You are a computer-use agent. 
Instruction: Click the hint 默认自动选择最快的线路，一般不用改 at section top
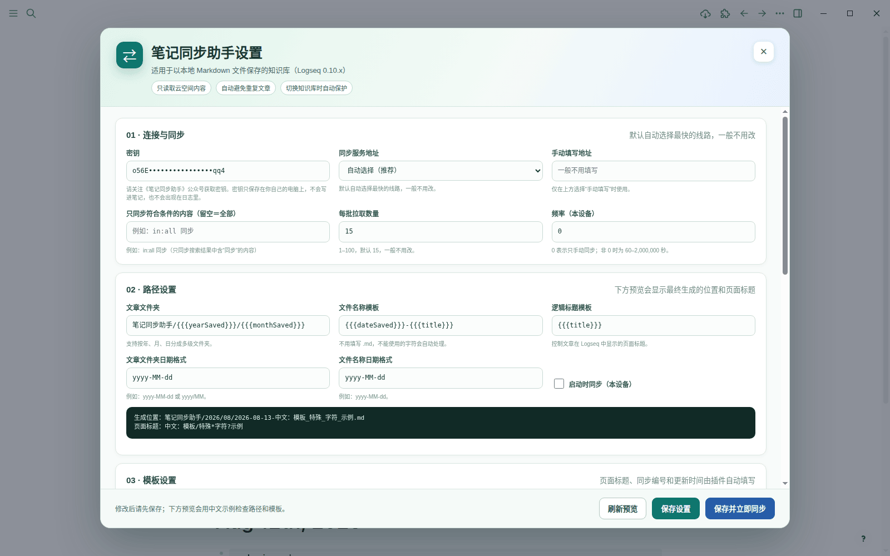[x=692, y=135]
